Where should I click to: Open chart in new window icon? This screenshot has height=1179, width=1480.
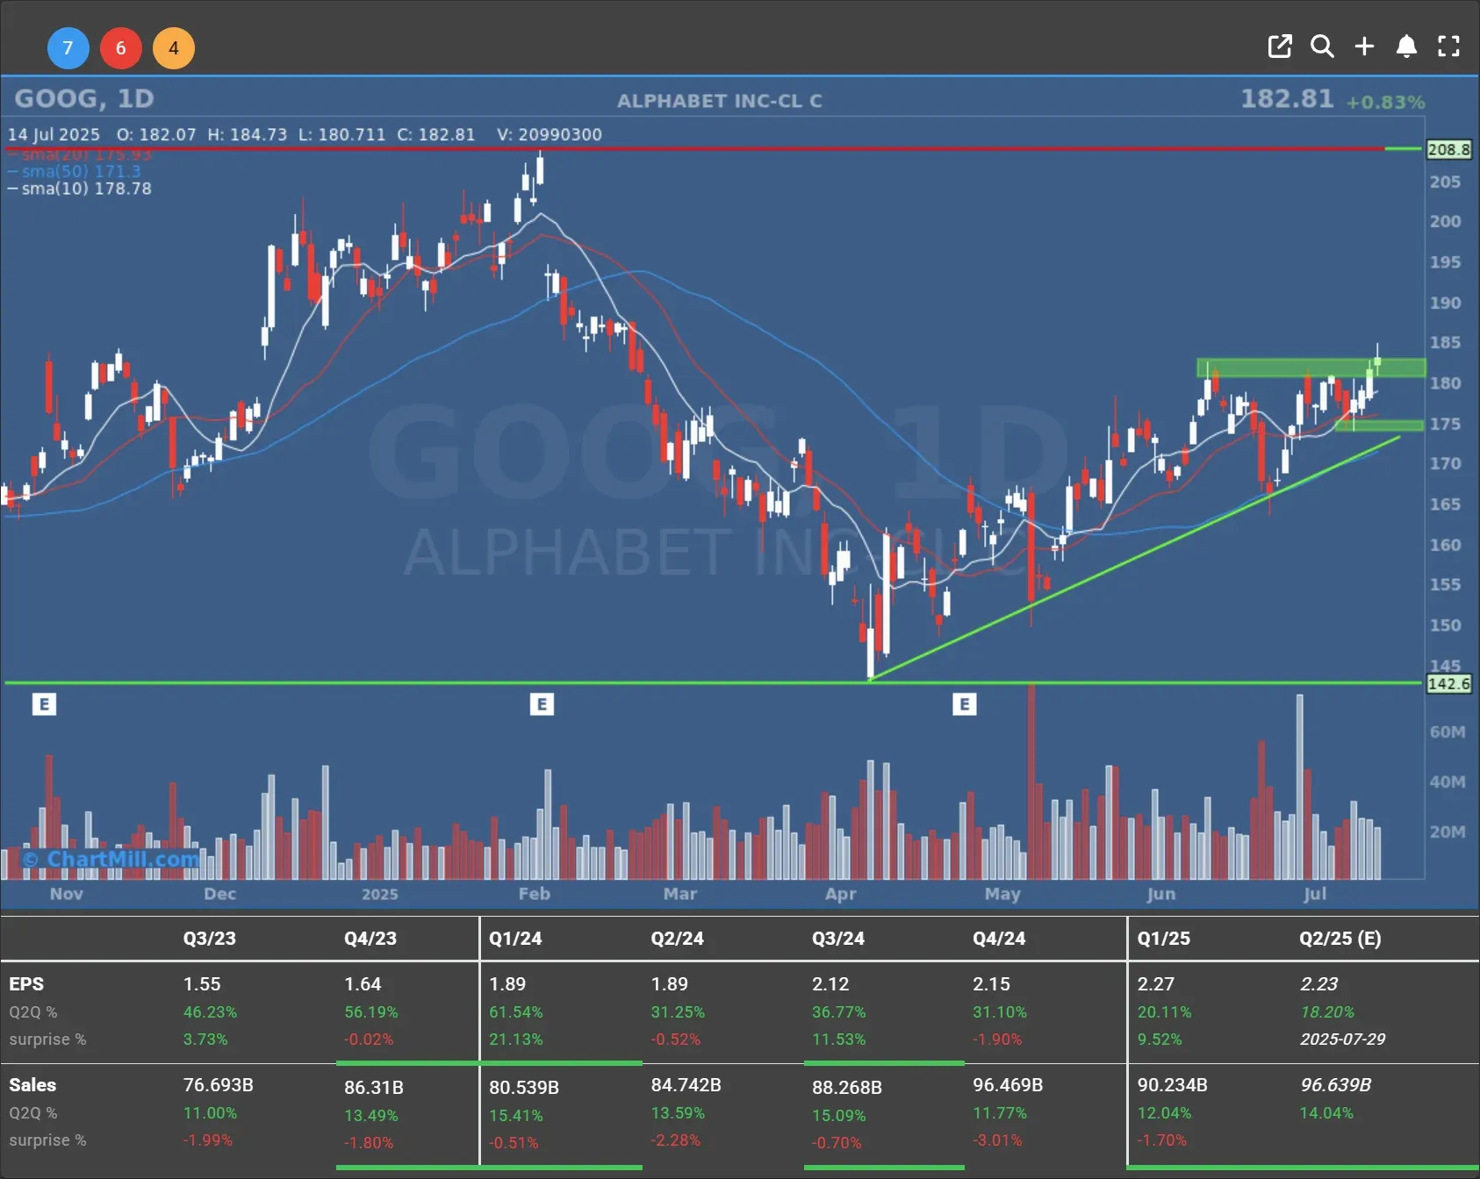pyautogui.click(x=1280, y=46)
